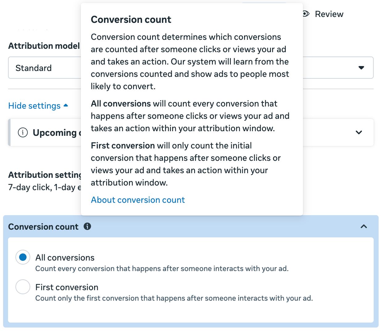
Task: Click the info icon in Upcoming banner
Action: (23, 132)
